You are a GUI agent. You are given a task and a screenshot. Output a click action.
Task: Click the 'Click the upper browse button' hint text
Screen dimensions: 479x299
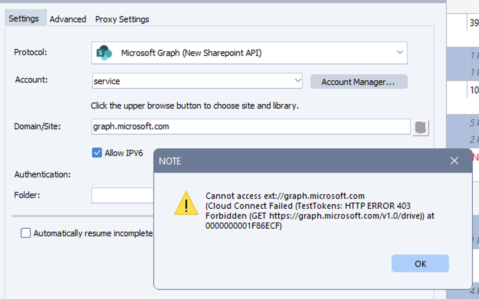click(x=195, y=106)
